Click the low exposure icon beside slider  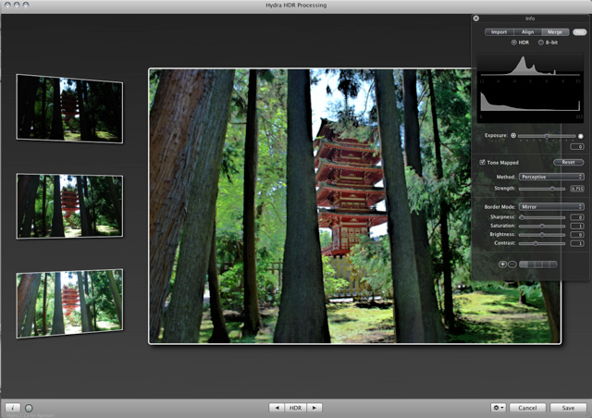click(x=513, y=136)
